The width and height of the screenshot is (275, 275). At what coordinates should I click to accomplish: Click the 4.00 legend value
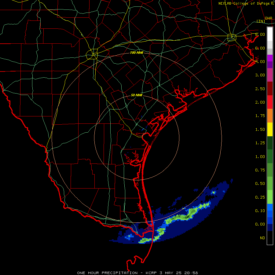[x=260, y=61]
